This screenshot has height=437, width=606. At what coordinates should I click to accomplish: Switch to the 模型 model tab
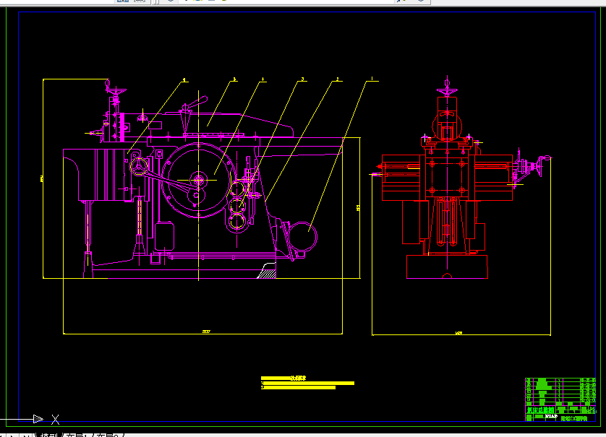pos(48,436)
